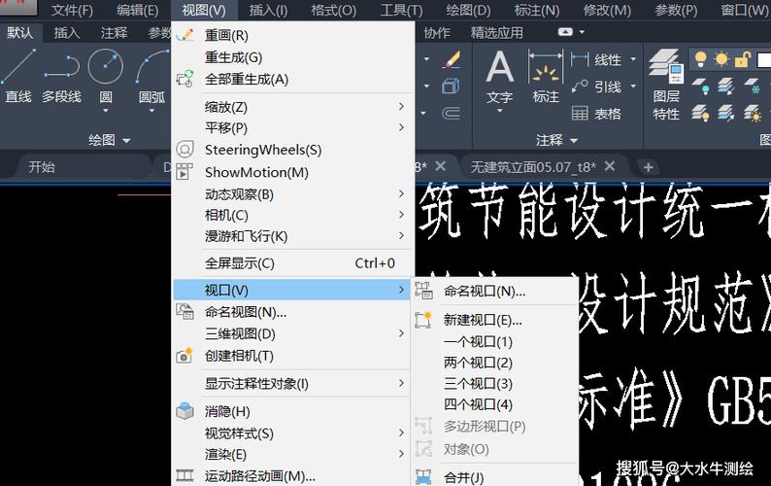The image size is (771, 486).
Task: Open the Insert (插入) menu
Action: pyautogui.click(x=268, y=10)
